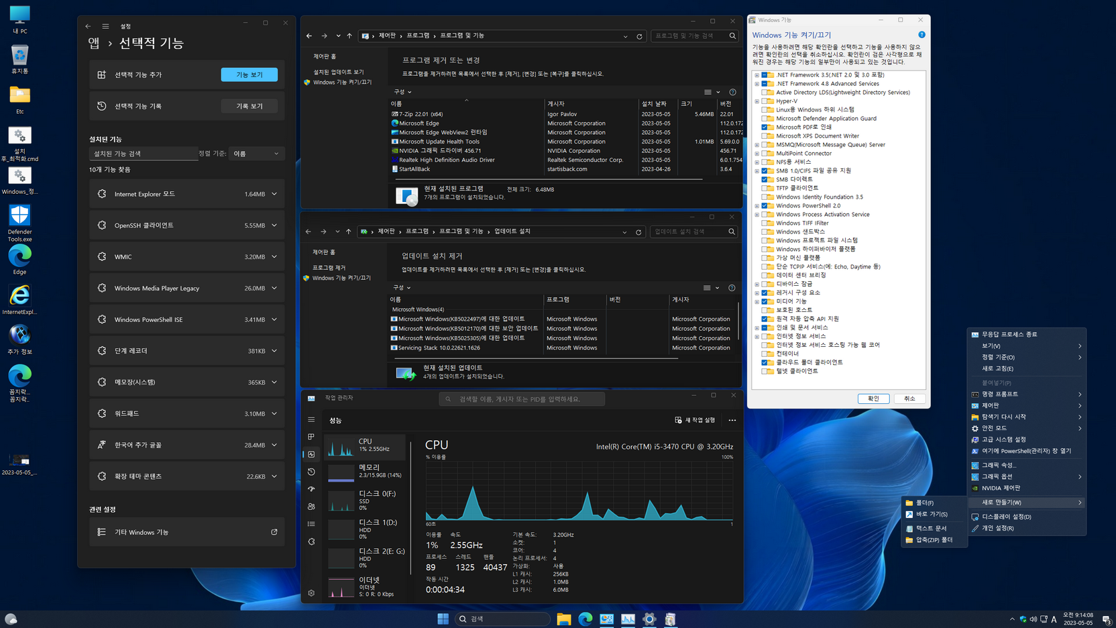
Task: Open File Explorer from taskbar
Action: point(563,619)
